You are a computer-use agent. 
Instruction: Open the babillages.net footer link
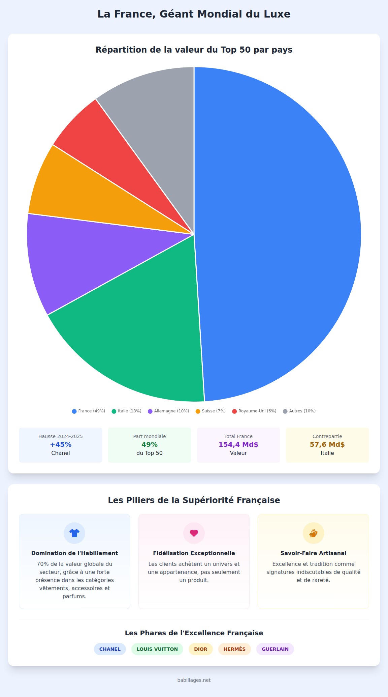[x=194, y=680]
